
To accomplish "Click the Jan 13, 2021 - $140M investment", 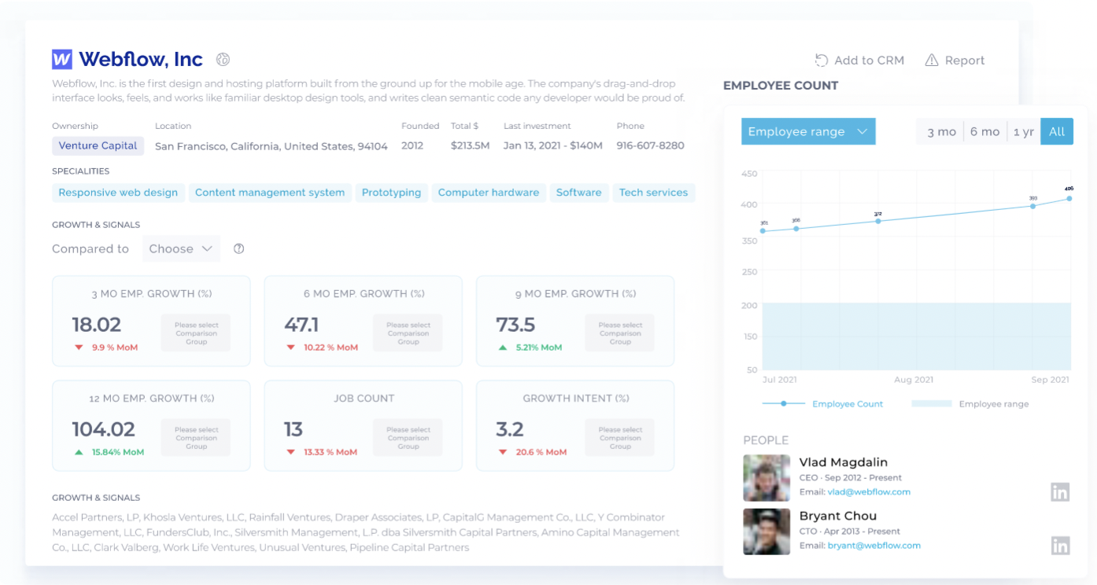I will click(553, 146).
